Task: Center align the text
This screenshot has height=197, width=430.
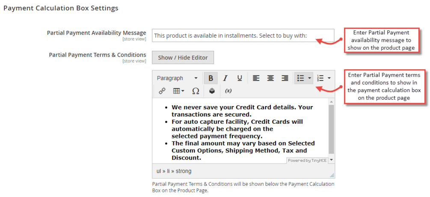Action: (270, 78)
